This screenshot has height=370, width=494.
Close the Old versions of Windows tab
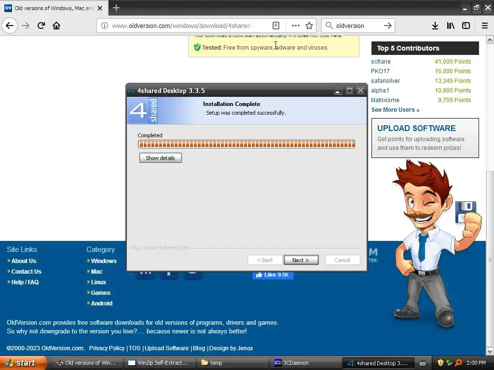(100, 8)
